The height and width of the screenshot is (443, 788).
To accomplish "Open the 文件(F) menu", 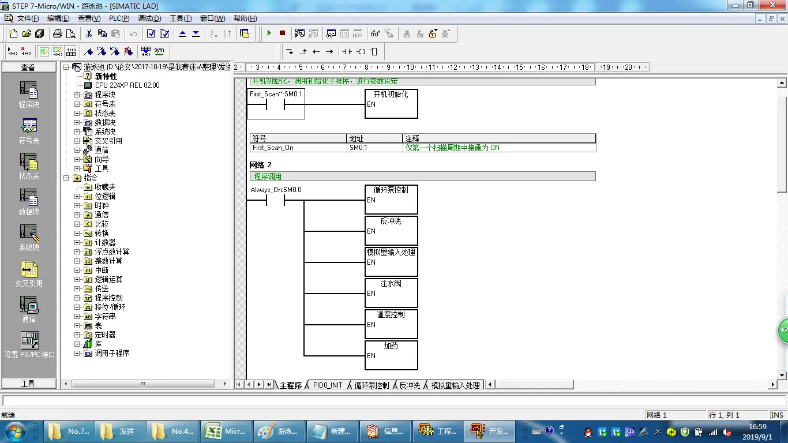I will (28, 18).
